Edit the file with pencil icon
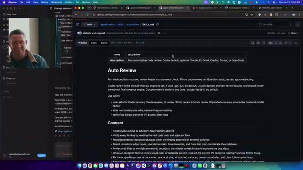The width and height of the screenshot is (303, 170). [285, 43]
